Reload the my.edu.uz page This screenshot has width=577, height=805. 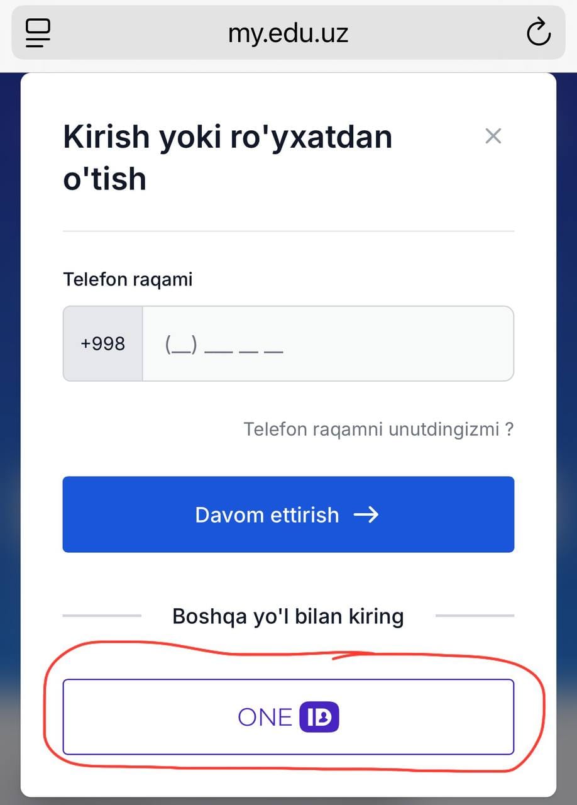coord(538,33)
